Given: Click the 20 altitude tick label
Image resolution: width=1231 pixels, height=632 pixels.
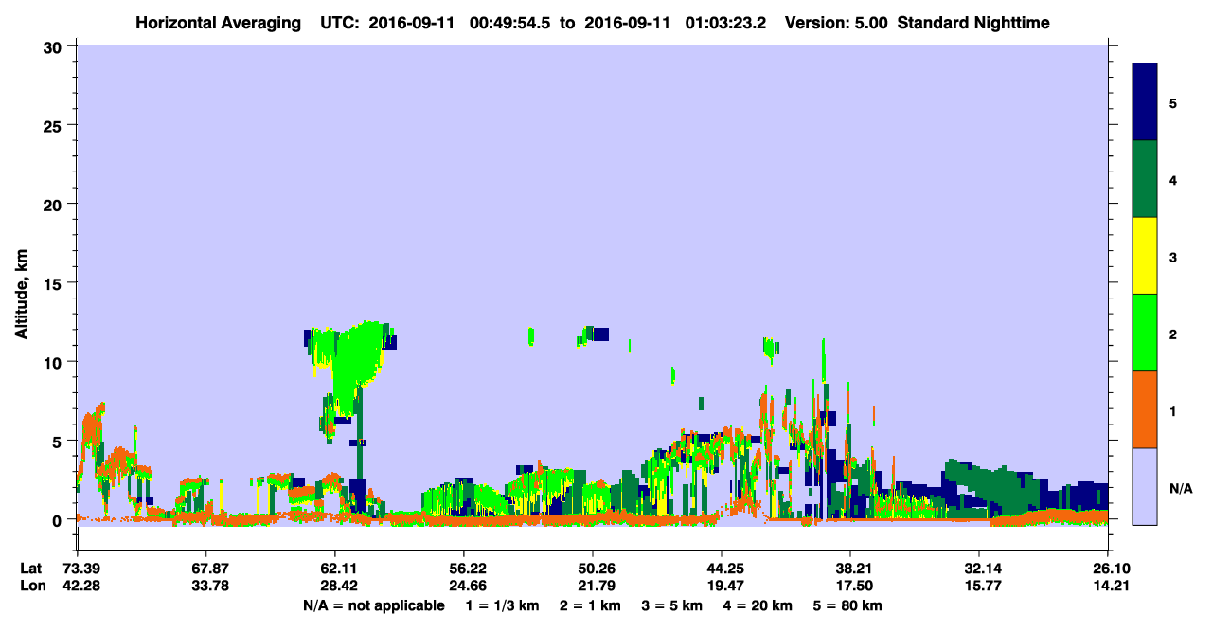Looking at the screenshot, I should [x=55, y=204].
